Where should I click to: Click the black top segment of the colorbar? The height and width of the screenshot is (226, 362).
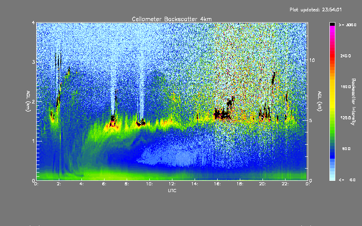coord(332,24)
